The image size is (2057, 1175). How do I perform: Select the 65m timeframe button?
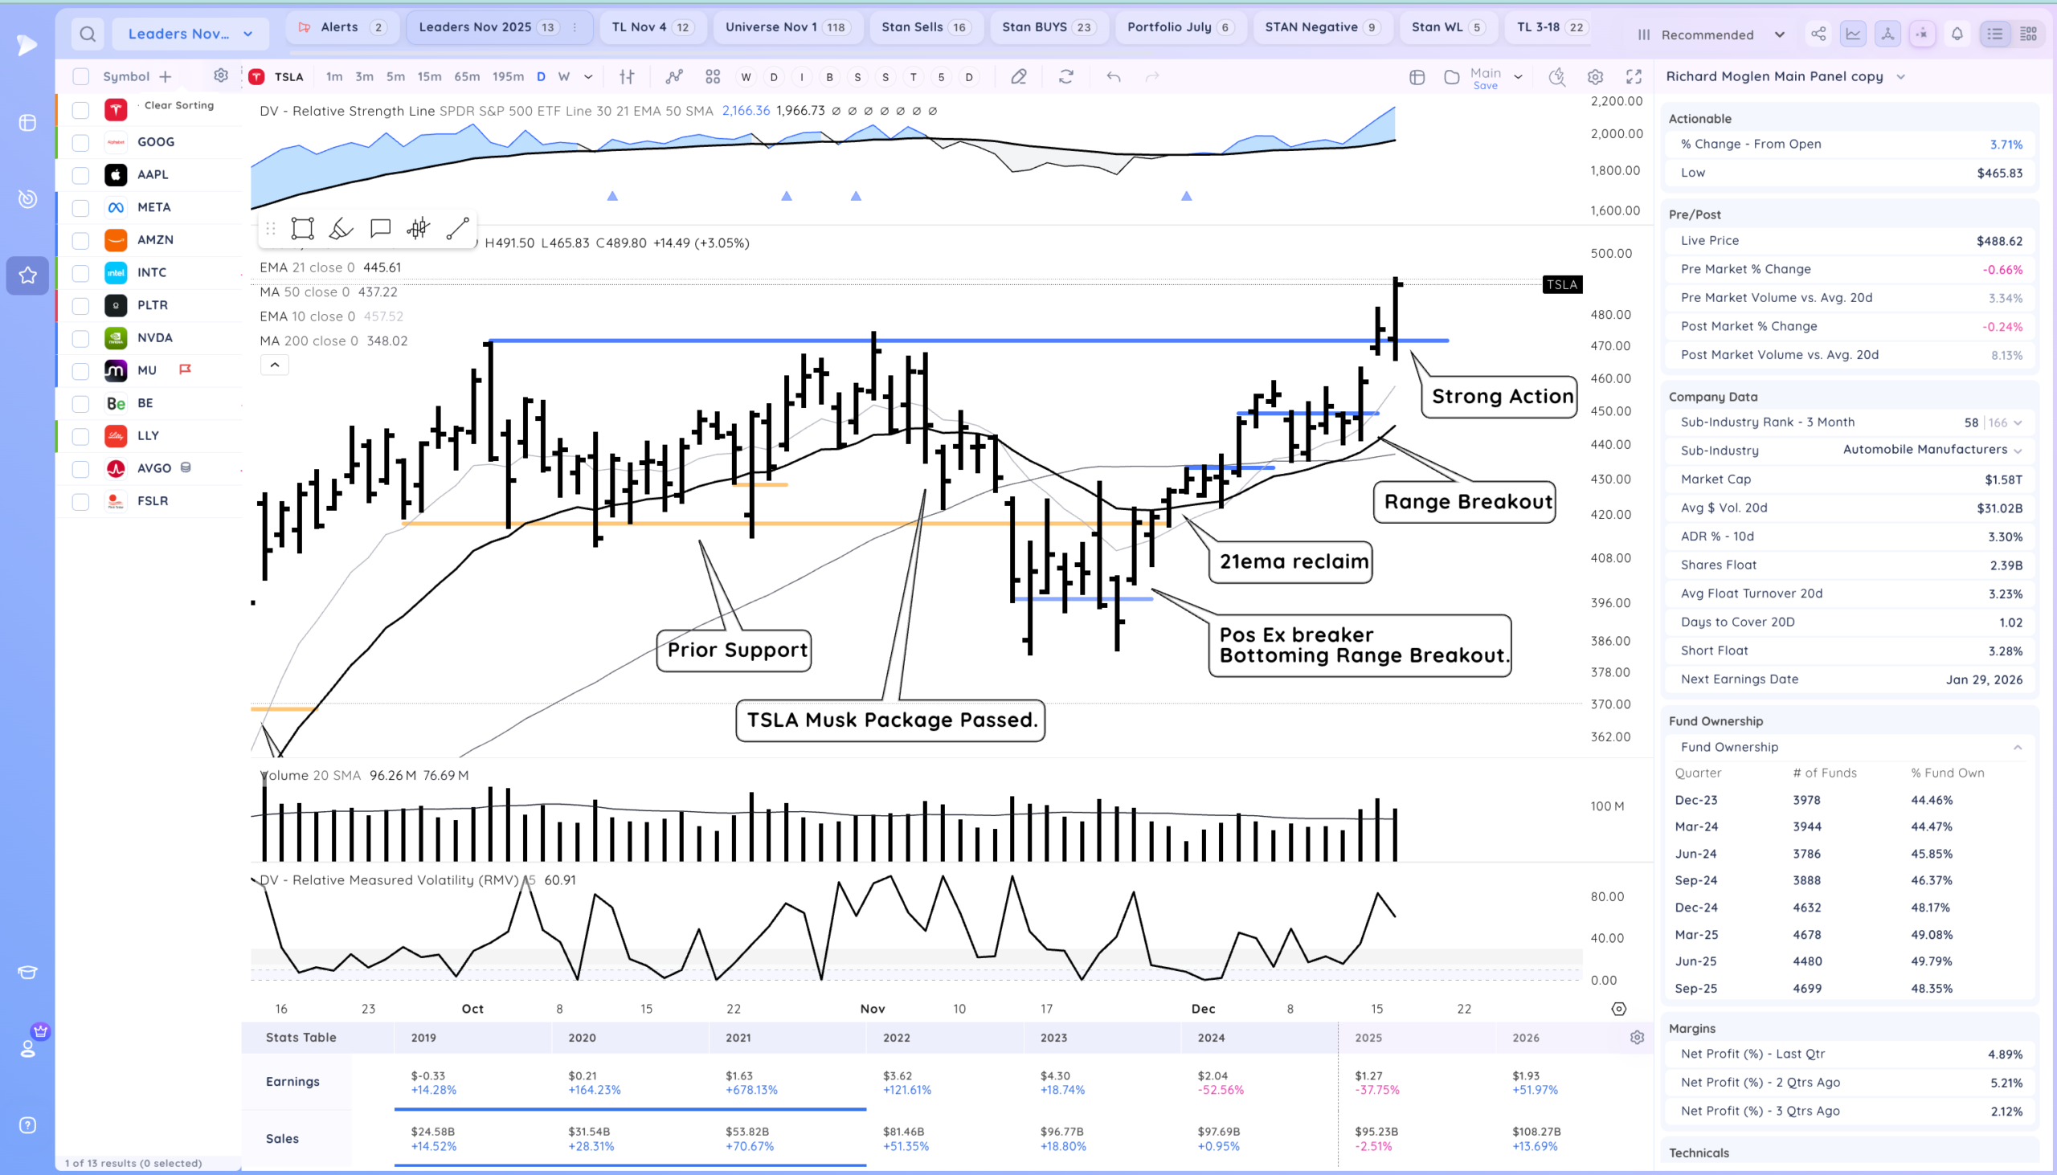pos(467,76)
